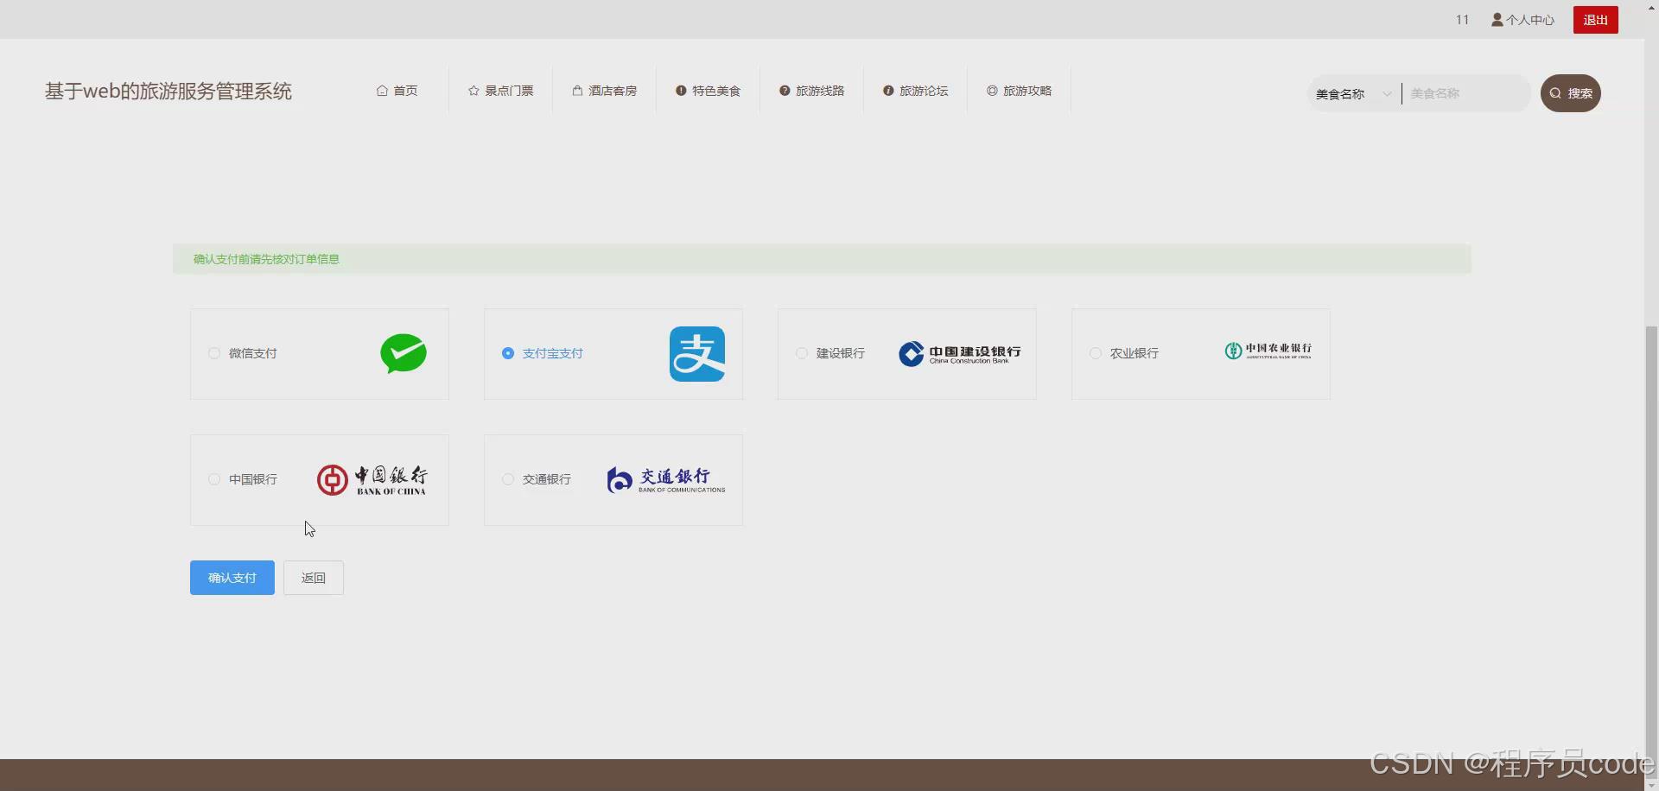Viewport: 1659px width, 791px height.
Task: Select the 中国银行 radio button
Action: (214, 479)
